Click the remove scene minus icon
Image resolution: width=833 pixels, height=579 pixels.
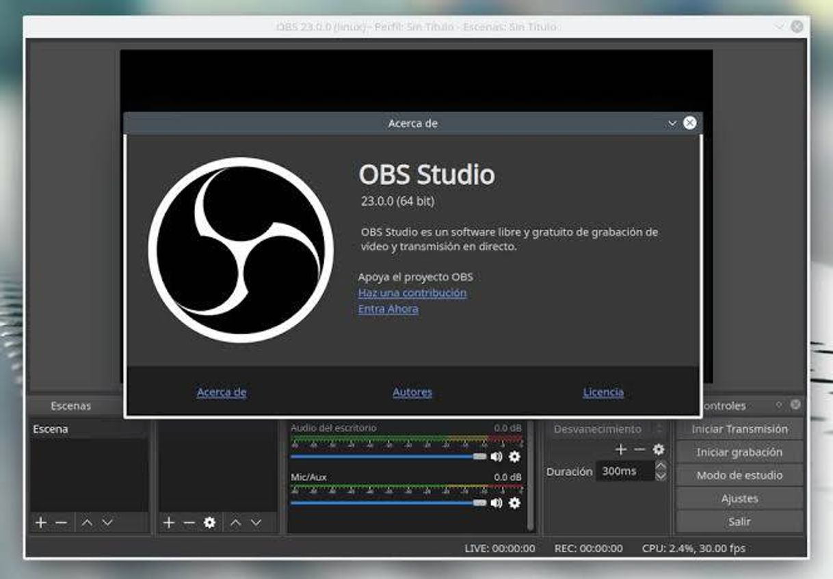pyautogui.click(x=60, y=522)
